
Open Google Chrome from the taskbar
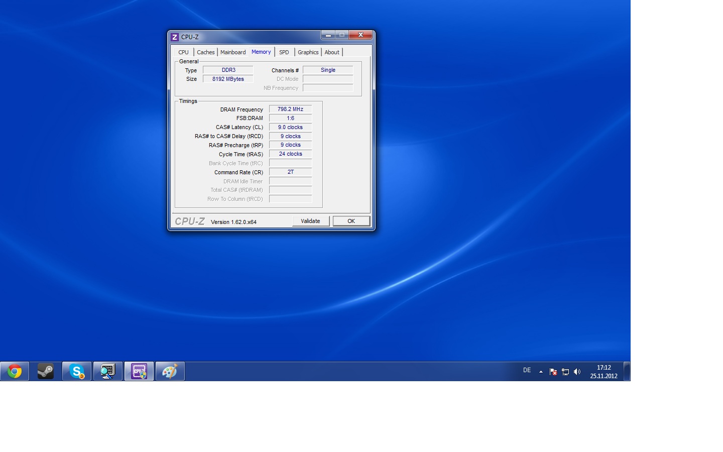point(15,371)
